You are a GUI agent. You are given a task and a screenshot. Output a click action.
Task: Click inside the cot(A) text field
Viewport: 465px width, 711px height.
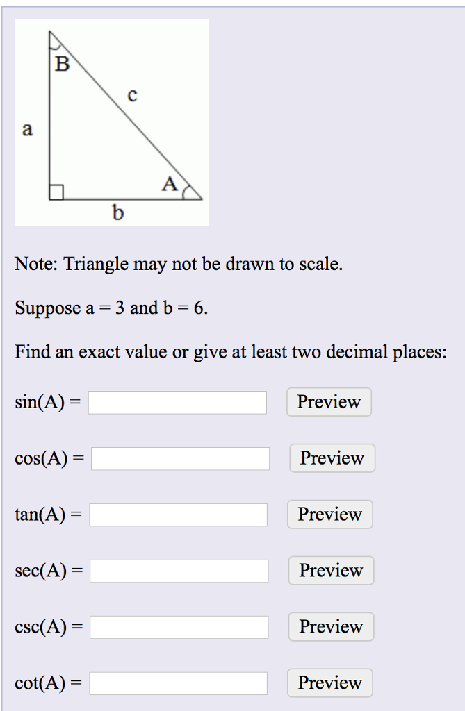(x=179, y=683)
